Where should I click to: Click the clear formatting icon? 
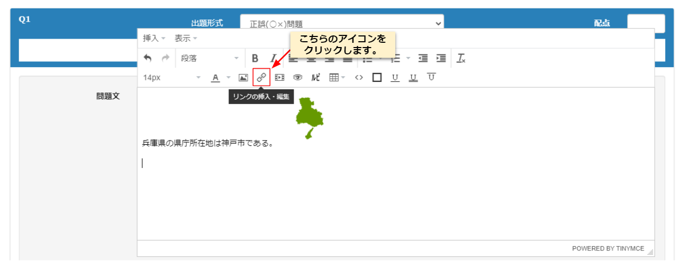point(461,58)
